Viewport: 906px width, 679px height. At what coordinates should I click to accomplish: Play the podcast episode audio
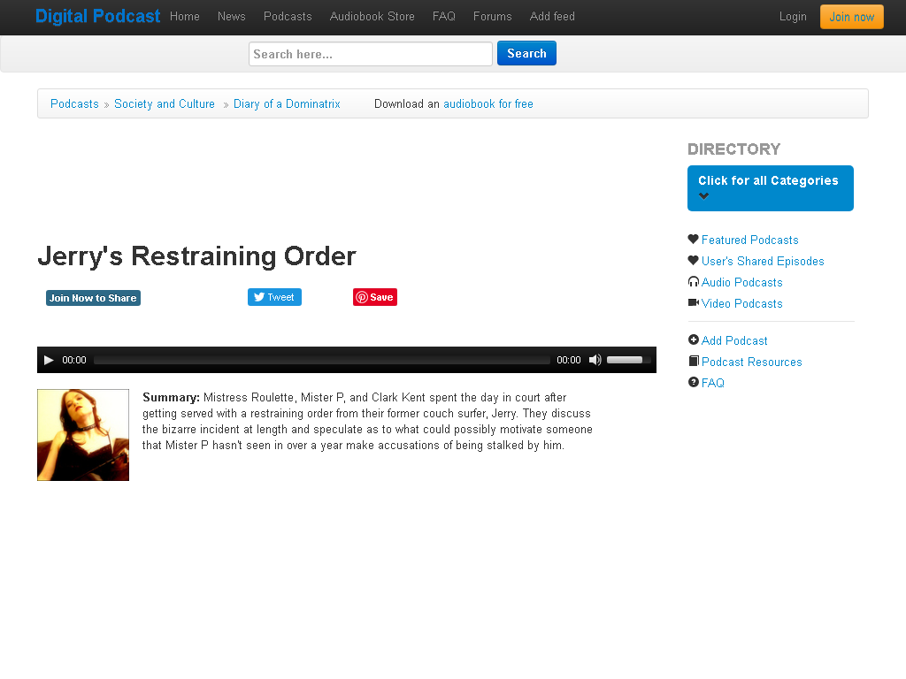click(x=49, y=360)
